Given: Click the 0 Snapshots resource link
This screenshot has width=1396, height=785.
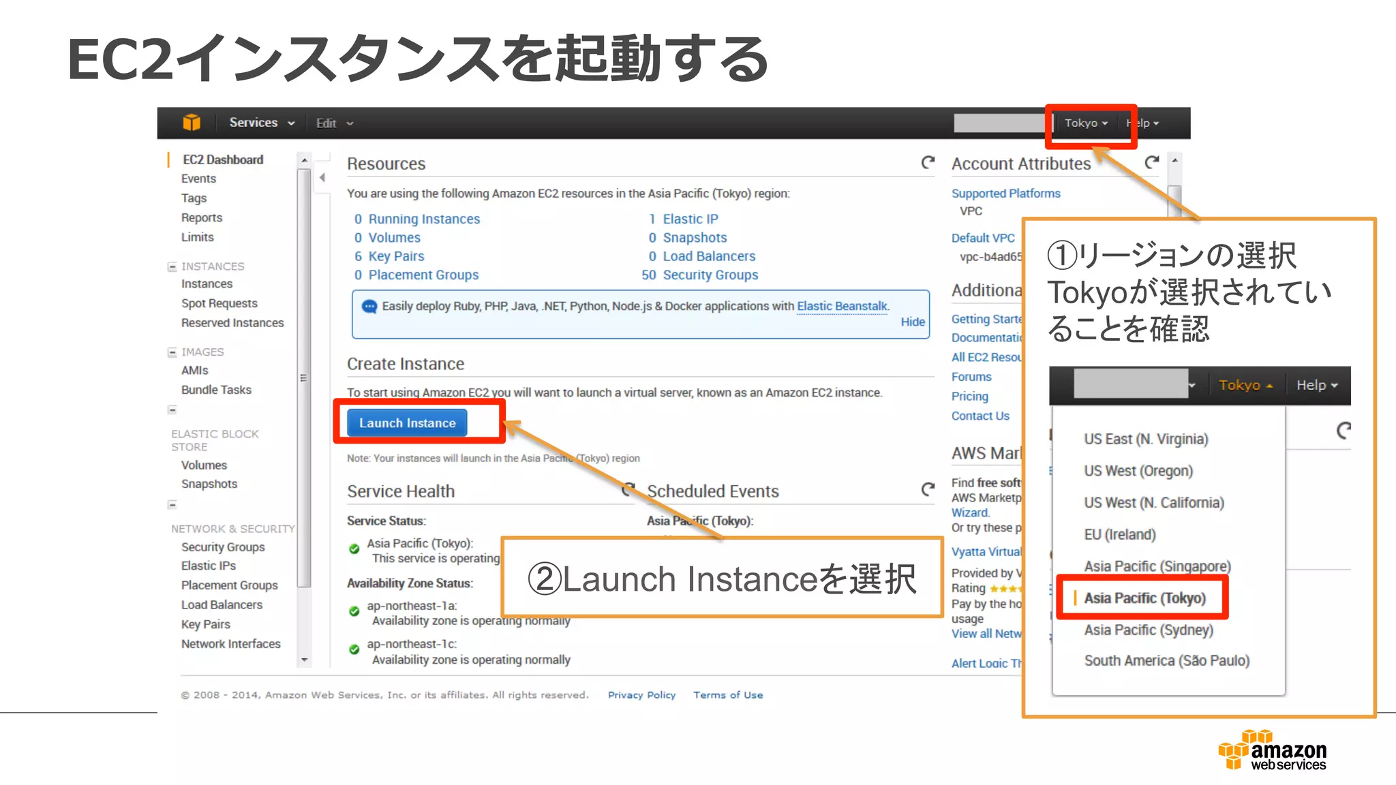Looking at the screenshot, I should point(688,238).
